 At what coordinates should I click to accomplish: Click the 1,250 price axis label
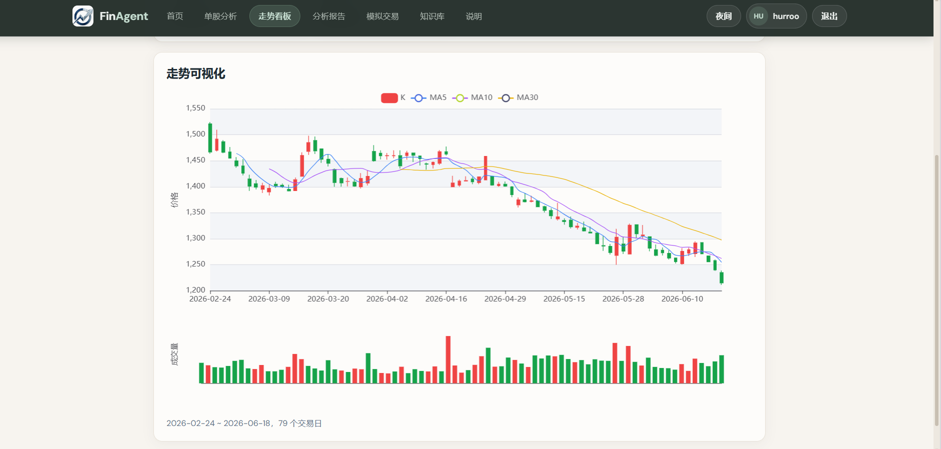[196, 264]
